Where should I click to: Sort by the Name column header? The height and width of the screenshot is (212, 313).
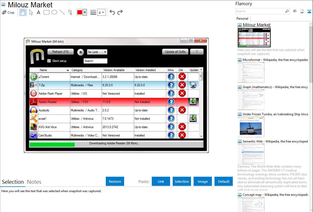point(54,70)
